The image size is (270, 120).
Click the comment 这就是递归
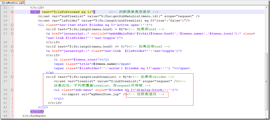pyautogui.click(x=146, y=94)
